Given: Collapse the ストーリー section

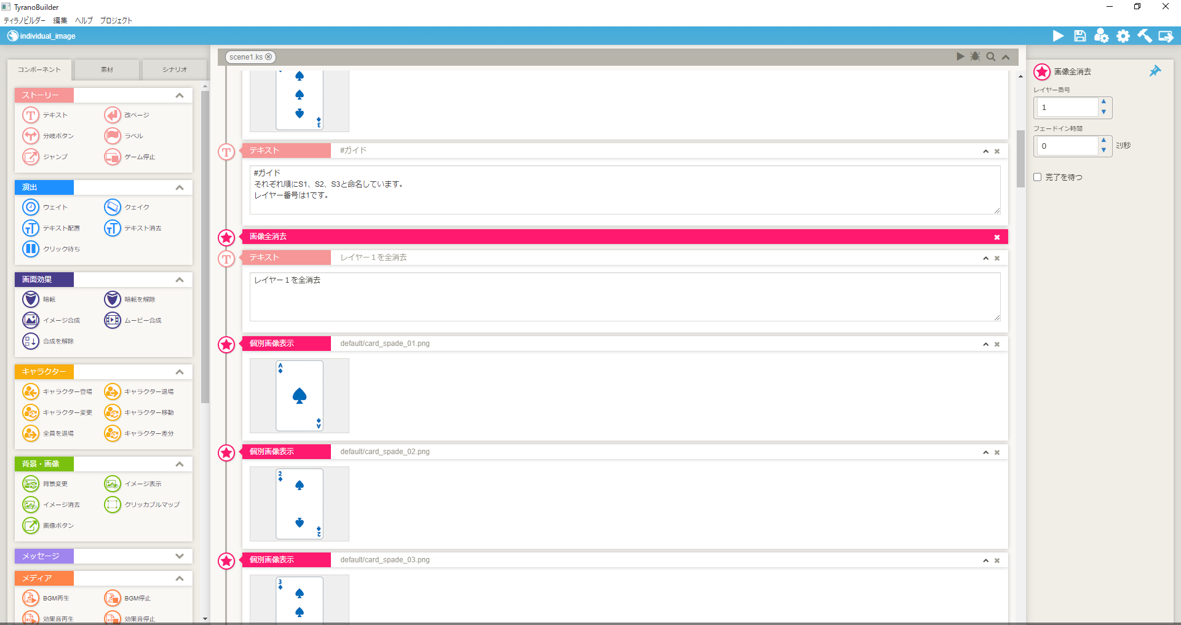Looking at the screenshot, I should click(x=180, y=95).
